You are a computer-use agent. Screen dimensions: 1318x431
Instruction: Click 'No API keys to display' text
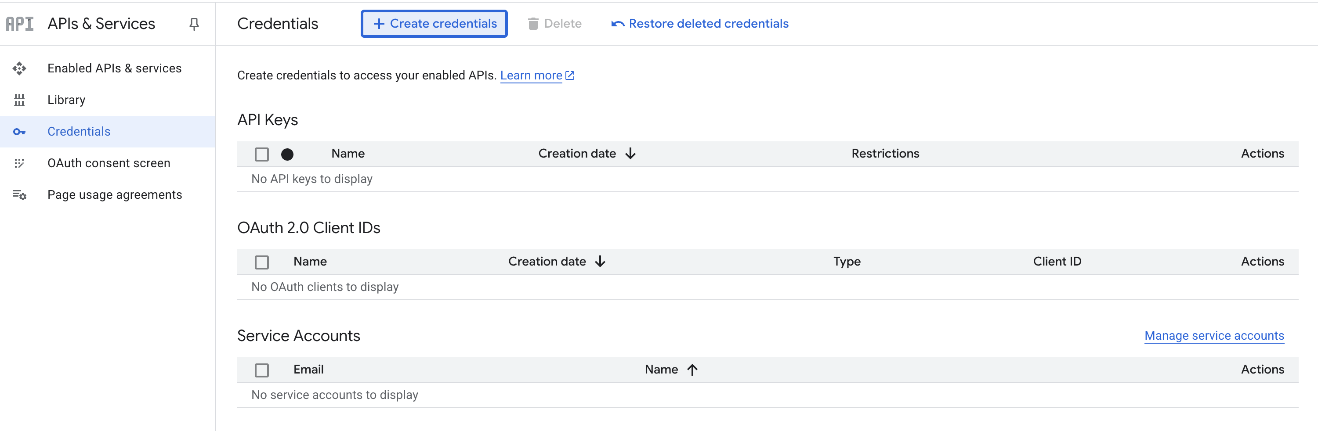(x=311, y=179)
